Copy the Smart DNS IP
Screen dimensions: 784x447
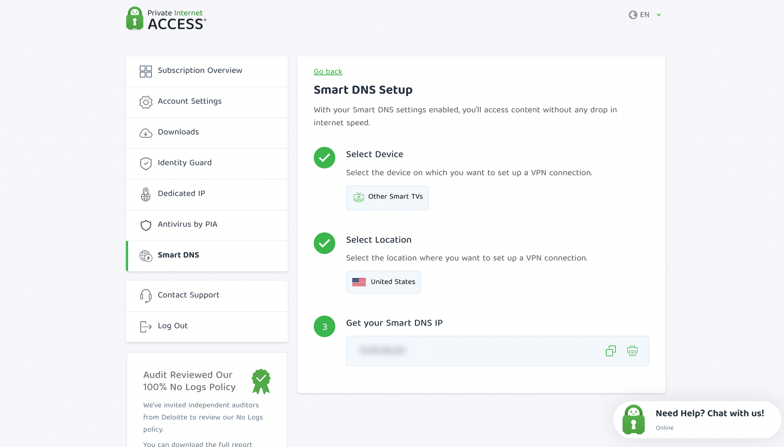pos(610,351)
